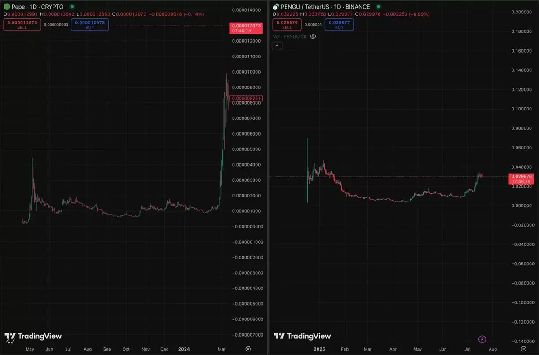Click the Nov label on Pepe time axis
Image resolution: width=539 pixels, height=355 pixels.
(146, 349)
